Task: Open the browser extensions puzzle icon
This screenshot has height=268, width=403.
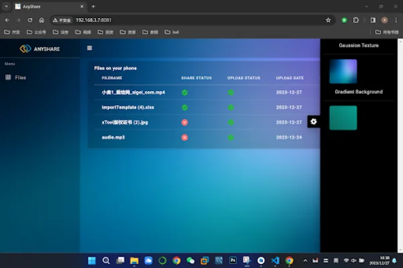Action: click(x=356, y=20)
